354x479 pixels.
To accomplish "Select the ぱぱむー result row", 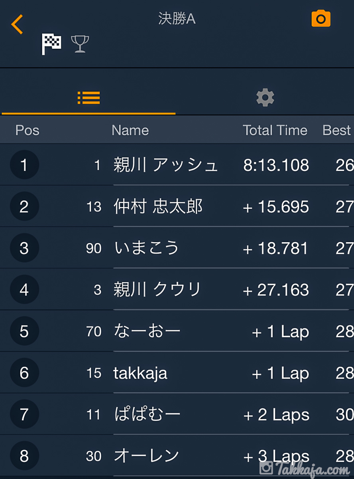I will pyautogui.click(x=147, y=415).
